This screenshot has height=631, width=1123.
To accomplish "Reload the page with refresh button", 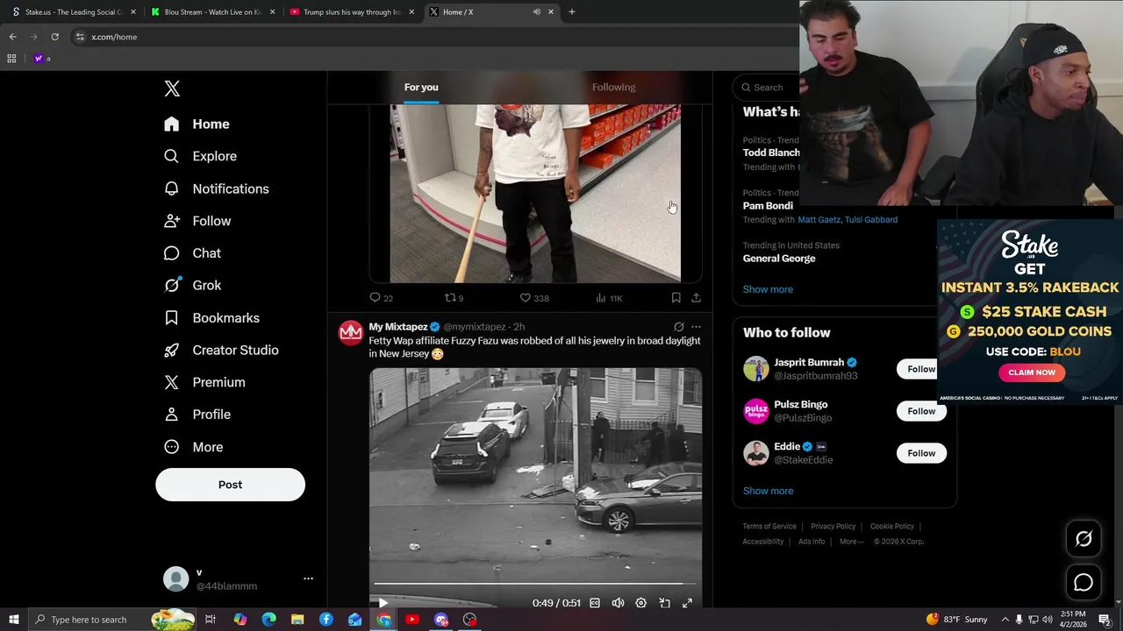I will tap(54, 37).
